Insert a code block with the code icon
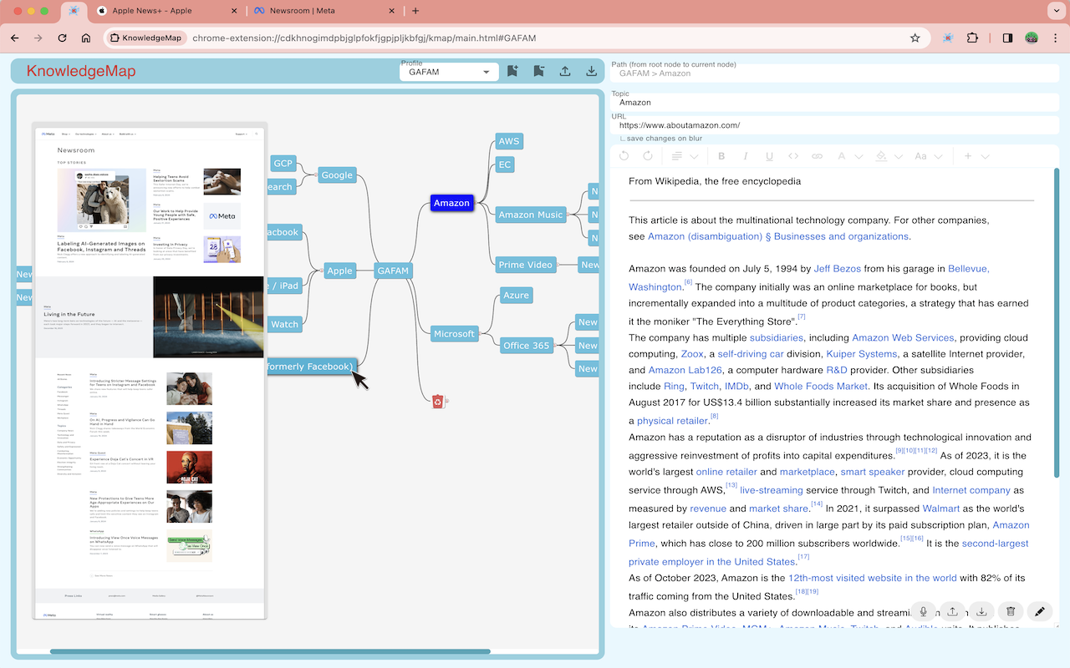This screenshot has width=1070, height=668. [792, 156]
